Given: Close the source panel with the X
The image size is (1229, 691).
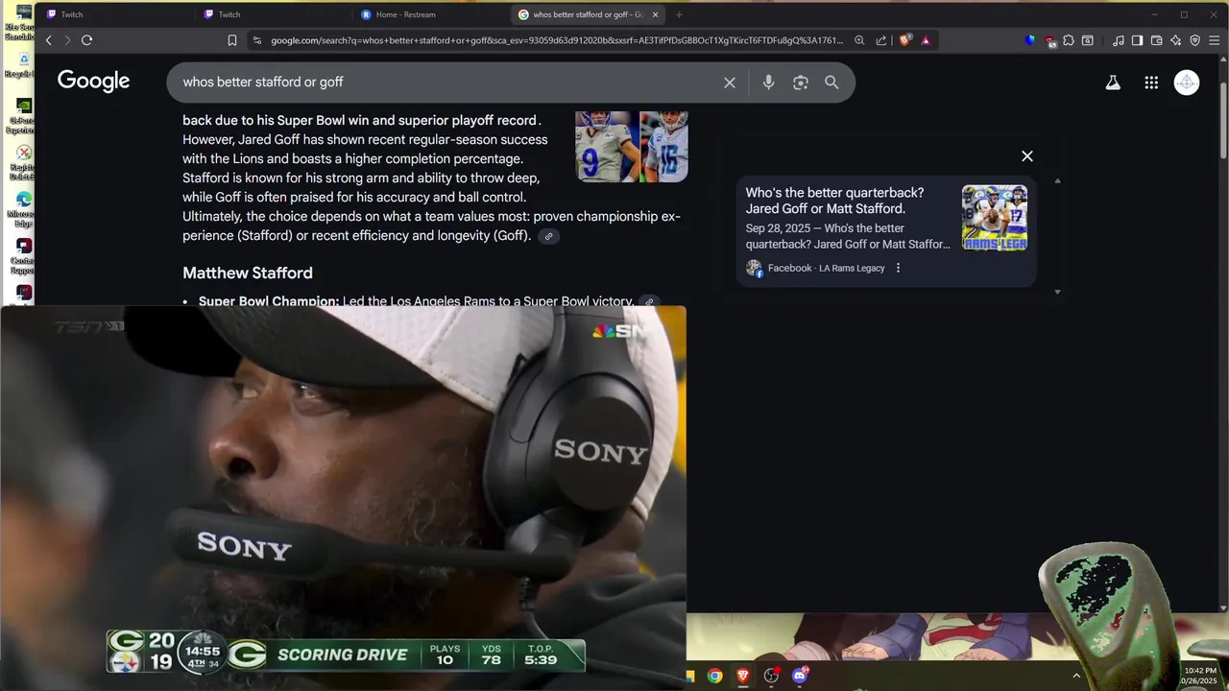Looking at the screenshot, I should (1027, 156).
